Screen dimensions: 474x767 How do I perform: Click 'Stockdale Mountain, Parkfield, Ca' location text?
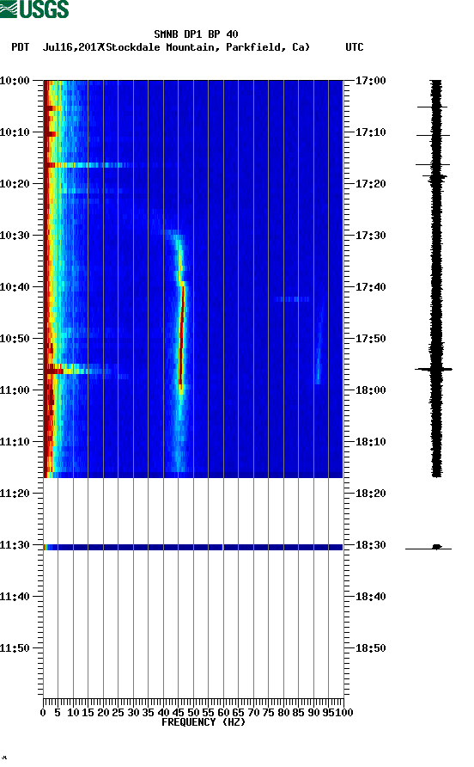tap(206, 47)
